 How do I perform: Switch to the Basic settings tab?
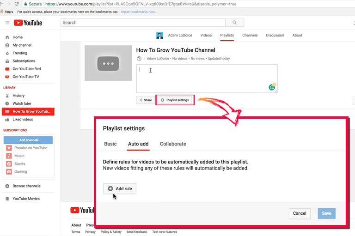[x=110, y=144]
